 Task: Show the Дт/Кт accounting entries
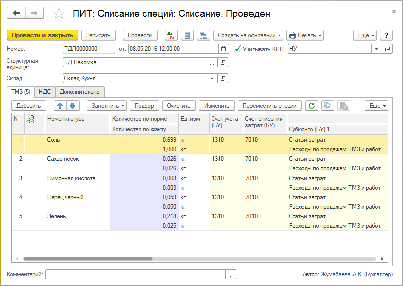click(171, 35)
